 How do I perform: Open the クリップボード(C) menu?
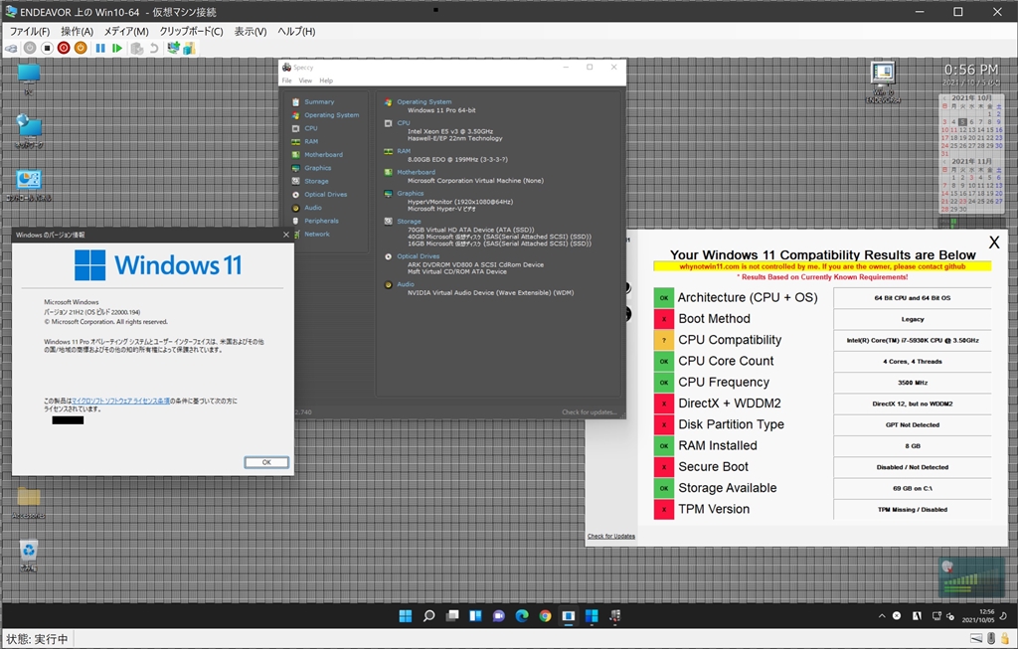[192, 31]
